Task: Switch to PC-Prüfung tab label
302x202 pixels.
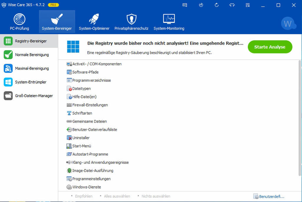Action: tap(19, 29)
